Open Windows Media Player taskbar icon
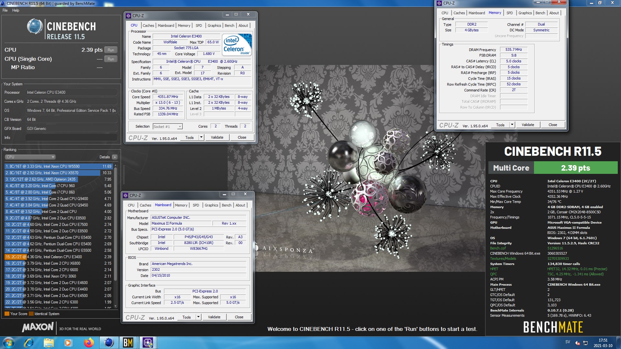621x349 pixels. (x=68, y=343)
